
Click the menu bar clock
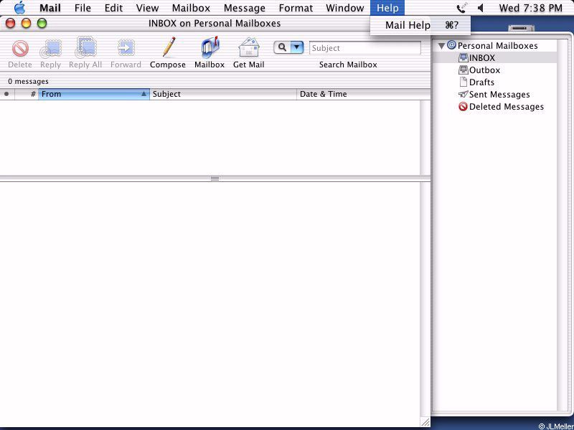pos(530,8)
